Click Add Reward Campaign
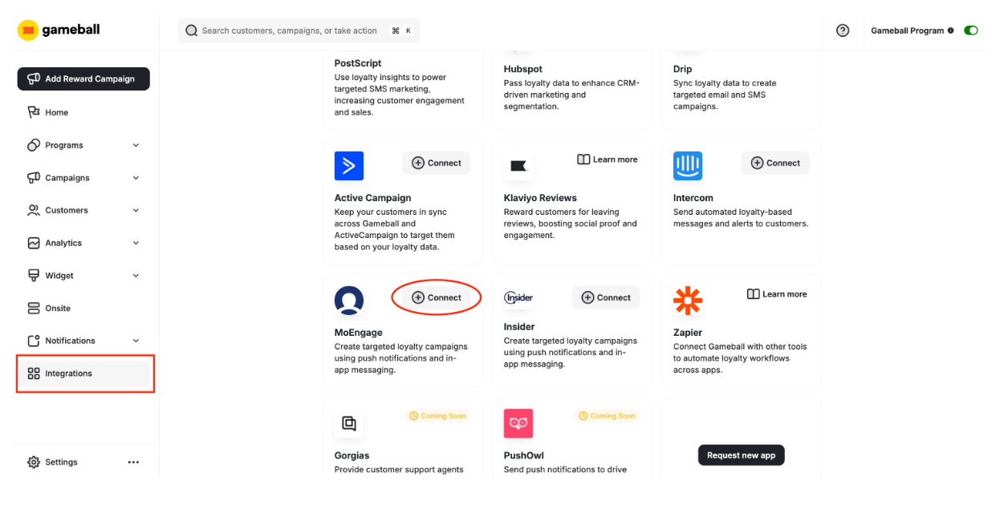 point(83,79)
